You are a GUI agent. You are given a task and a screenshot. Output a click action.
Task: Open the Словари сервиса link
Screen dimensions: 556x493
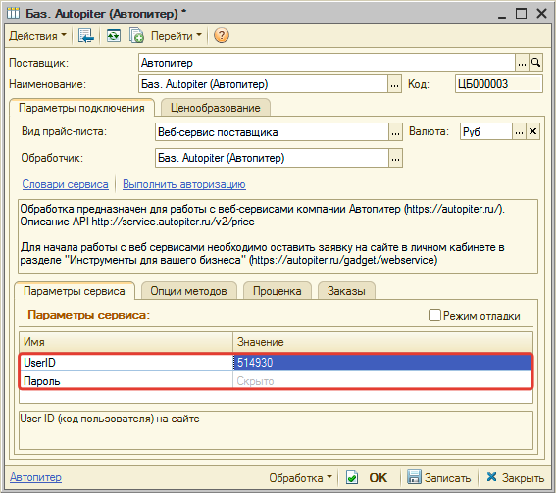coord(66,184)
